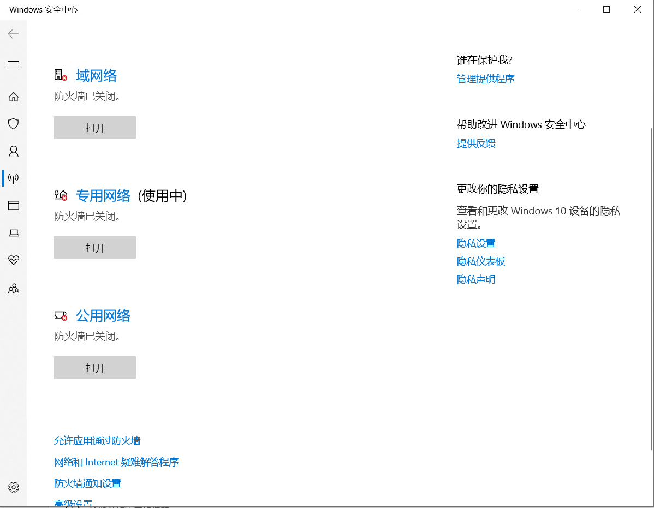The height and width of the screenshot is (508, 654).
Task: Open Settings gear icon in sidebar
Action: pos(13,487)
